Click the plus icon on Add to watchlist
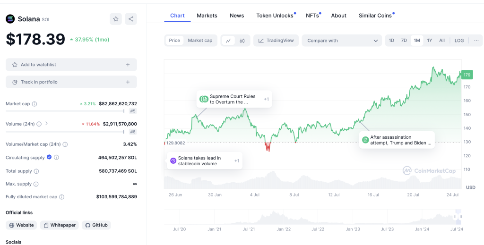Viewport: 484px width, 245px height. [128, 65]
